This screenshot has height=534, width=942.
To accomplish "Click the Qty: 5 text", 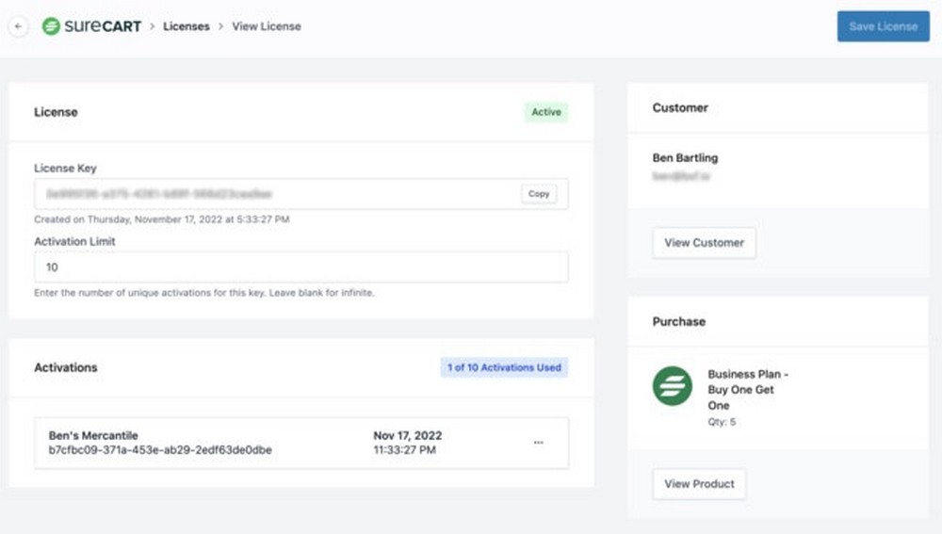I will tap(722, 422).
